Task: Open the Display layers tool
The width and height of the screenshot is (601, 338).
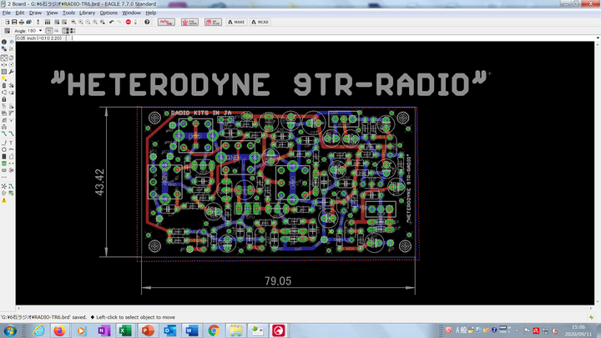Action: click(4, 48)
